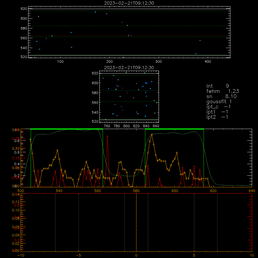Select the 'gaussfit 1' readout text
Image resolution: width=258 pixels, height=258 pixels.
[x=219, y=101]
